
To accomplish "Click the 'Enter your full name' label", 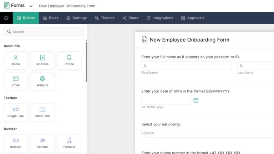I will coord(191,57).
